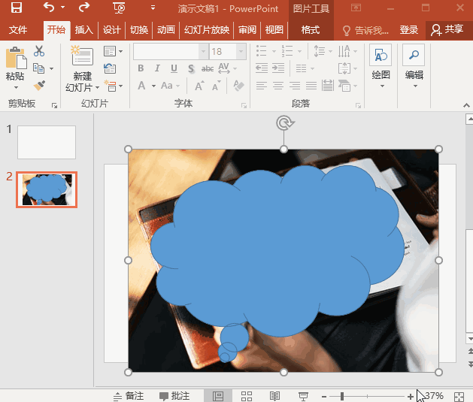Click the 登录 sign-in link
Image resolution: width=473 pixels, height=402 pixels.
coord(409,30)
